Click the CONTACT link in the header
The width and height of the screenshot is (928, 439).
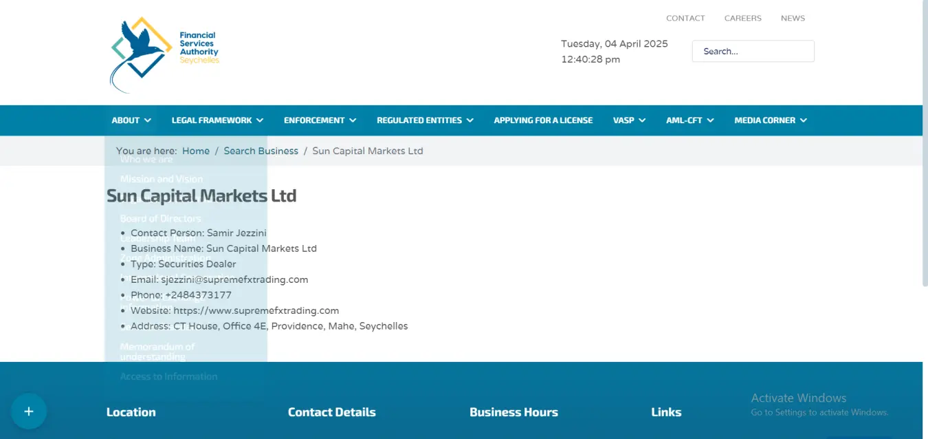tap(685, 19)
